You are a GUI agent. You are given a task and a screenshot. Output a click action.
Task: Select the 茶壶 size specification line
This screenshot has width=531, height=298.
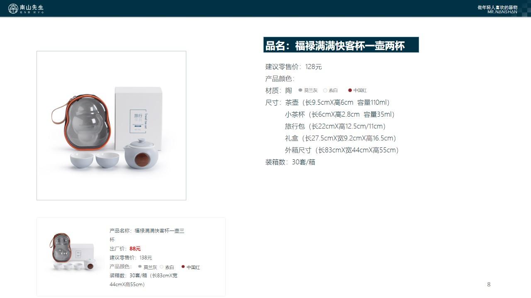[x=337, y=103]
